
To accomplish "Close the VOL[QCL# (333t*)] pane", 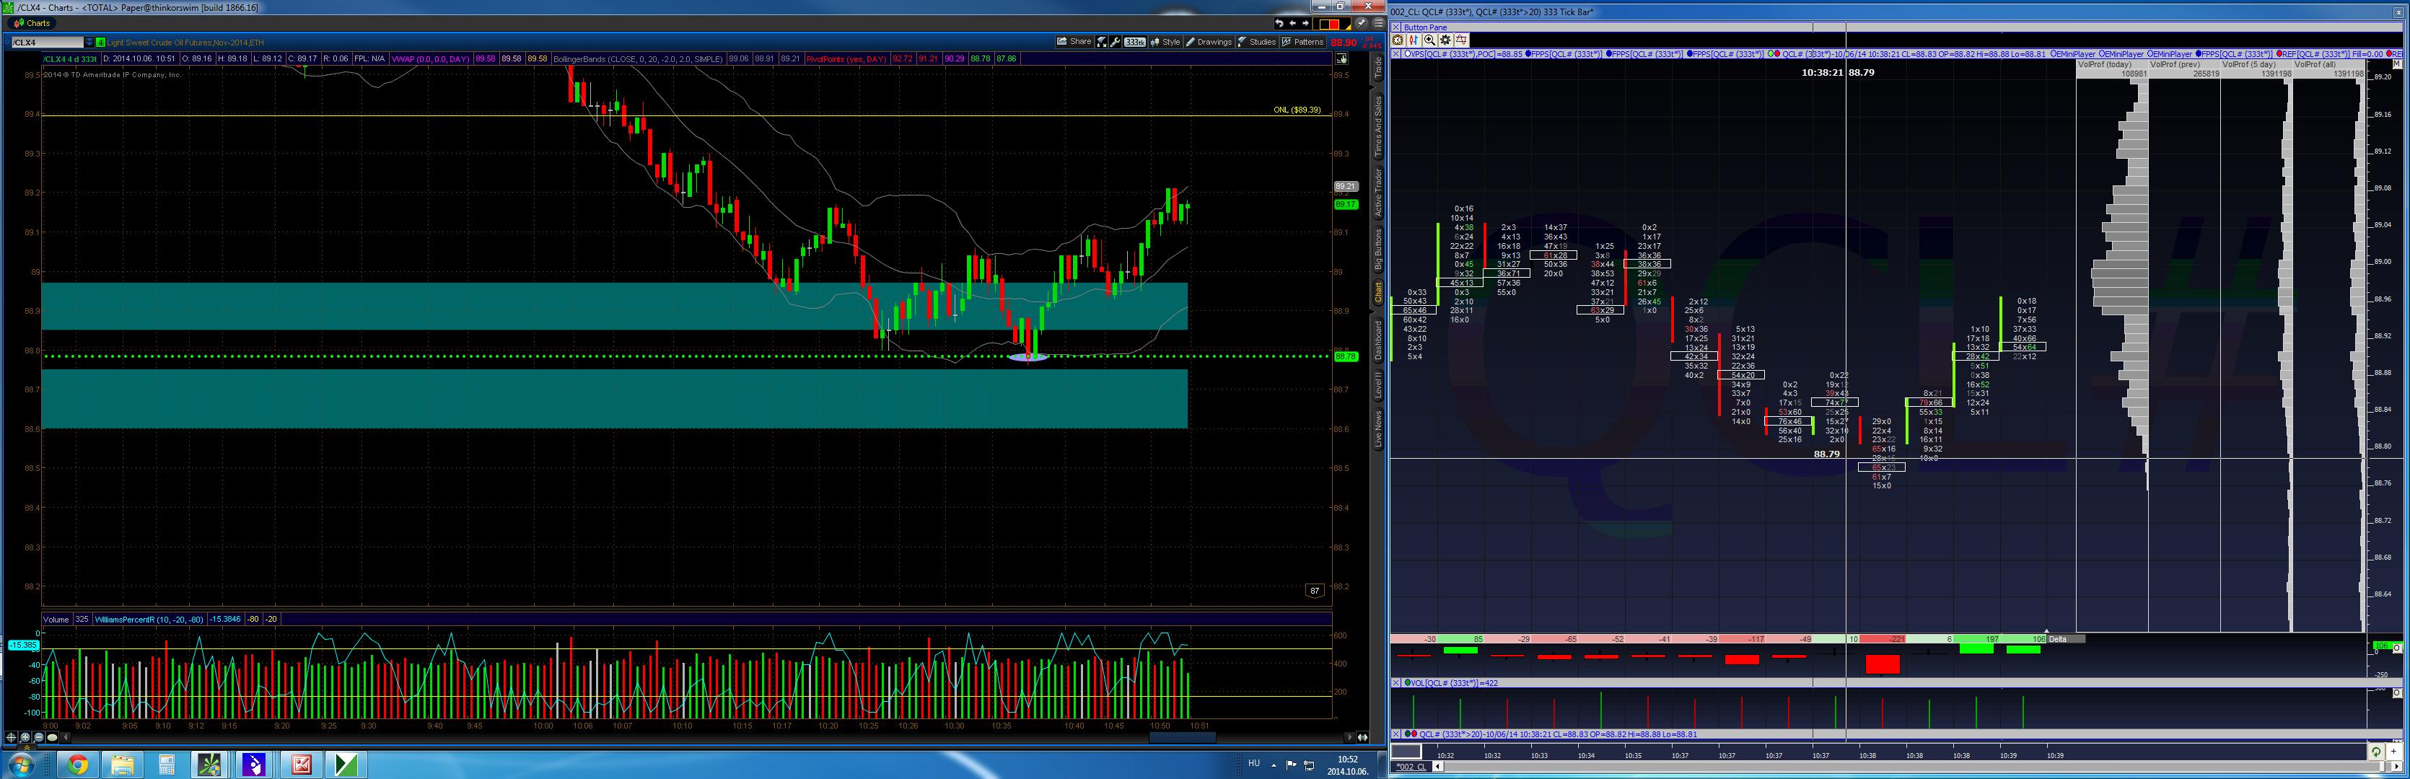I will point(1397,682).
